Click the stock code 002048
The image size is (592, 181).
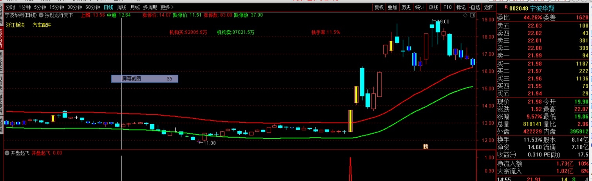519,8
